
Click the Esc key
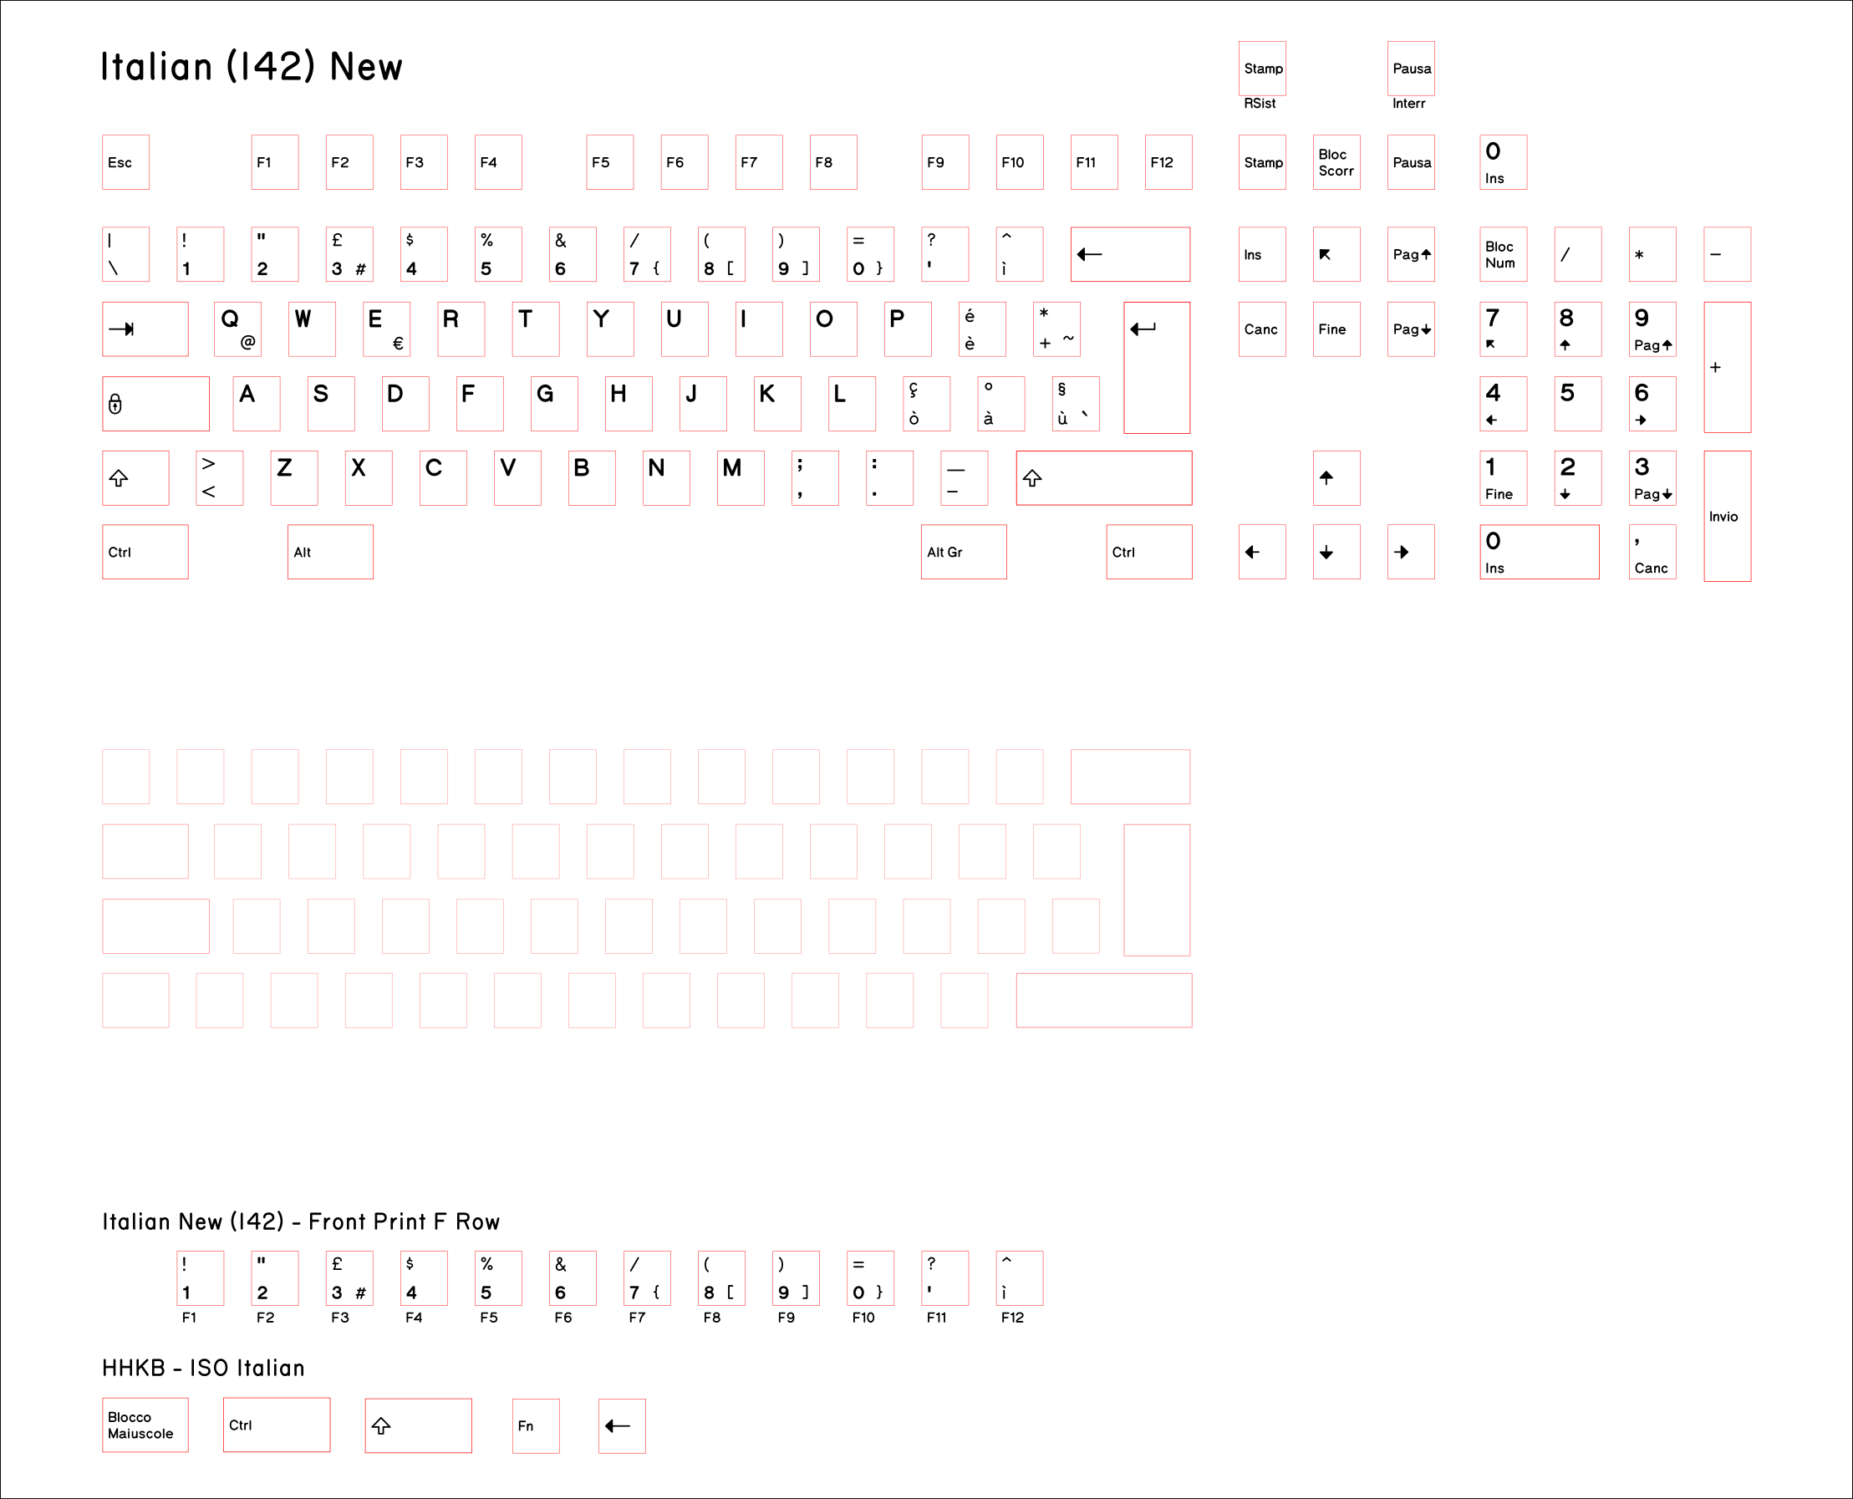tap(125, 162)
